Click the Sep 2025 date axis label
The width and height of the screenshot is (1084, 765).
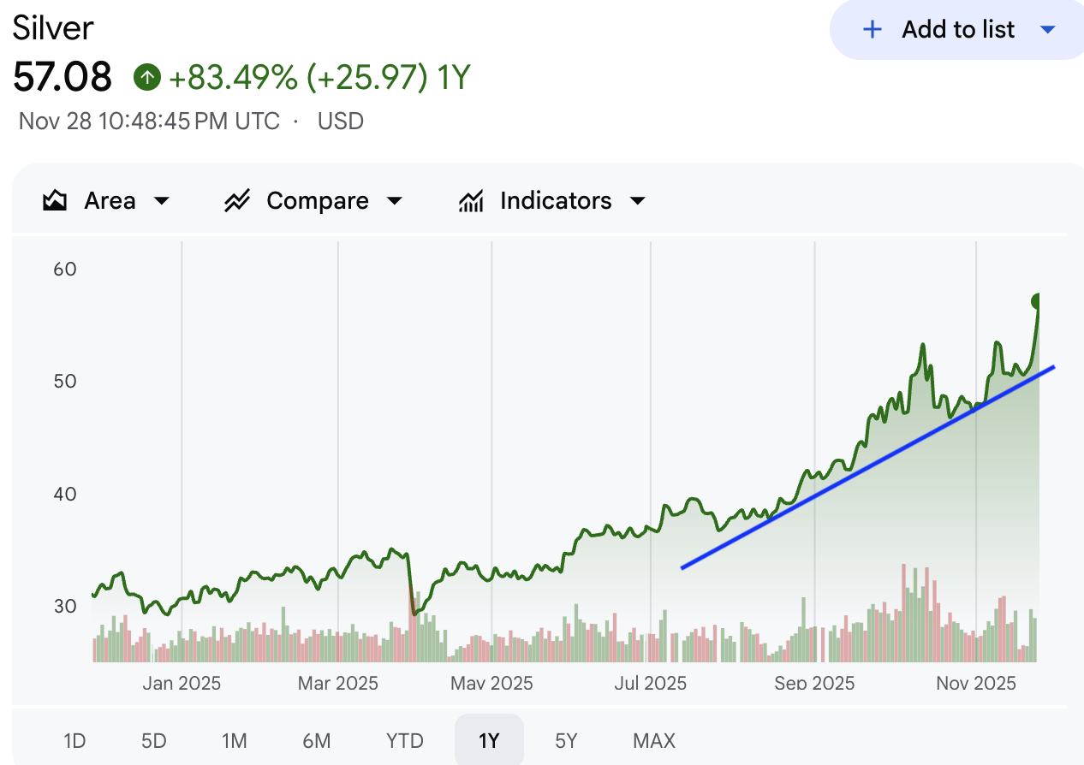[814, 684]
